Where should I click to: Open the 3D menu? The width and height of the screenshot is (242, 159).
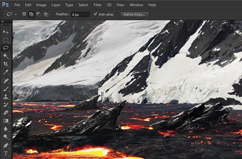pyautogui.click(x=109, y=5)
